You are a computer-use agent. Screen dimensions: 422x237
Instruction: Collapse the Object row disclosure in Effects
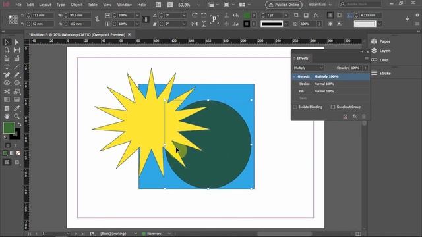(x=295, y=77)
